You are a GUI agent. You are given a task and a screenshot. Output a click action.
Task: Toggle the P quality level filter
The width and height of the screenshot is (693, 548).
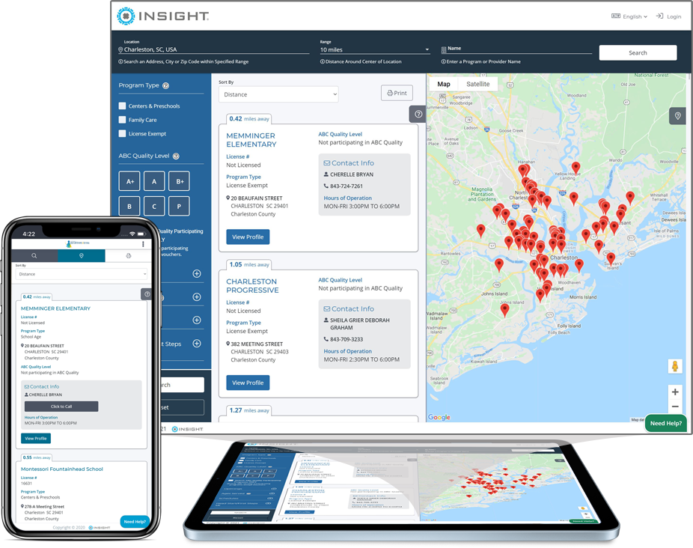coord(179,206)
